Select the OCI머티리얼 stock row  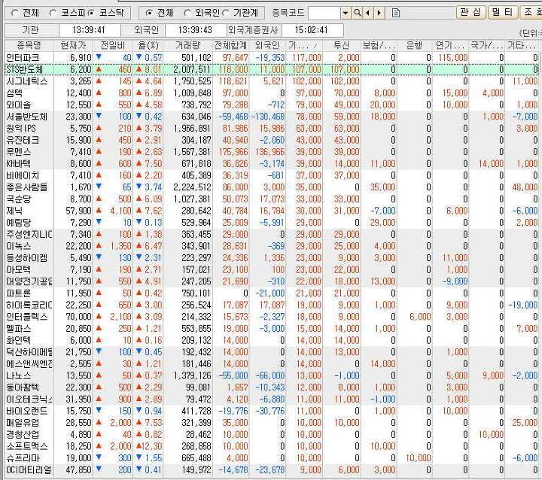(271, 469)
